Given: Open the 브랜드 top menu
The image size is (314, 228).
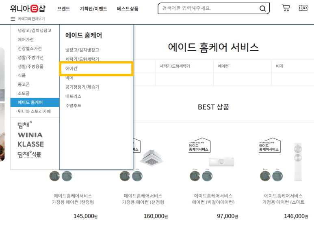Looking at the screenshot, I should (63, 9).
